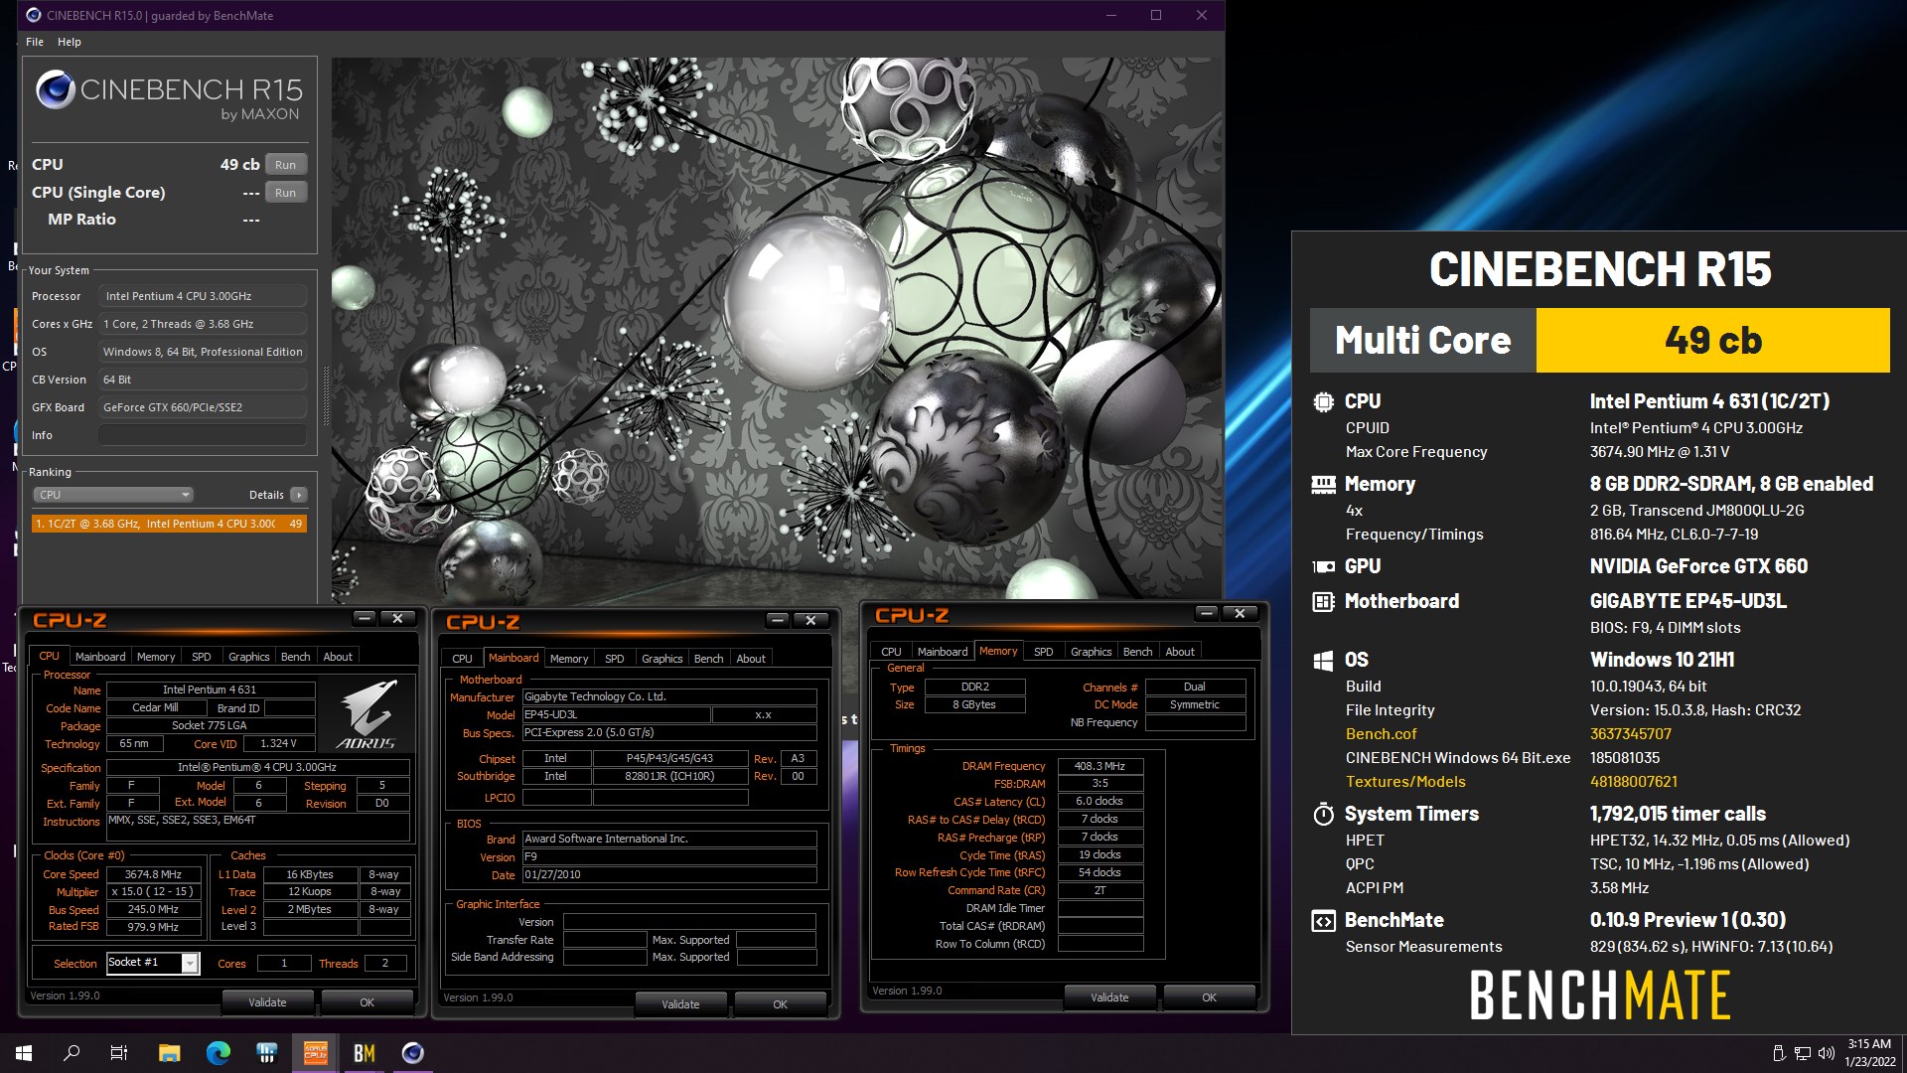Viewport: 1907px width, 1073px height.
Task: Open the Socket #1 selection dropdown
Action: [153, 963]
